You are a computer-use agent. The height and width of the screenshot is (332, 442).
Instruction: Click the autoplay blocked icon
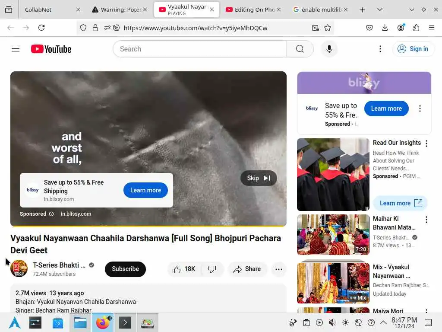(116, 28)
